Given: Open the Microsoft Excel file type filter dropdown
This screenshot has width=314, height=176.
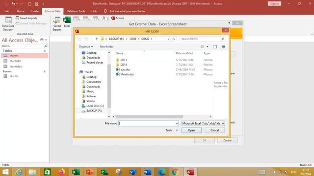Looking at the screenshot, I should [x=203, y=124].
